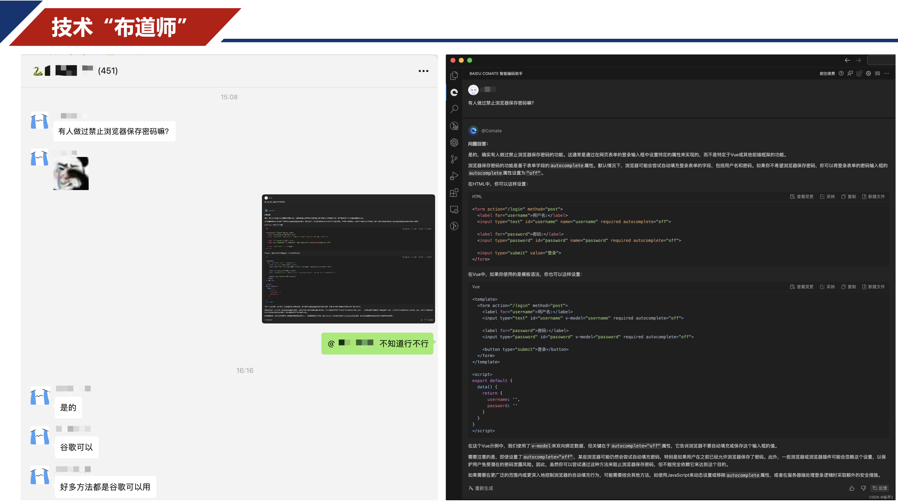
Task: Click the message 是的
Action: [x=68, y=408]
